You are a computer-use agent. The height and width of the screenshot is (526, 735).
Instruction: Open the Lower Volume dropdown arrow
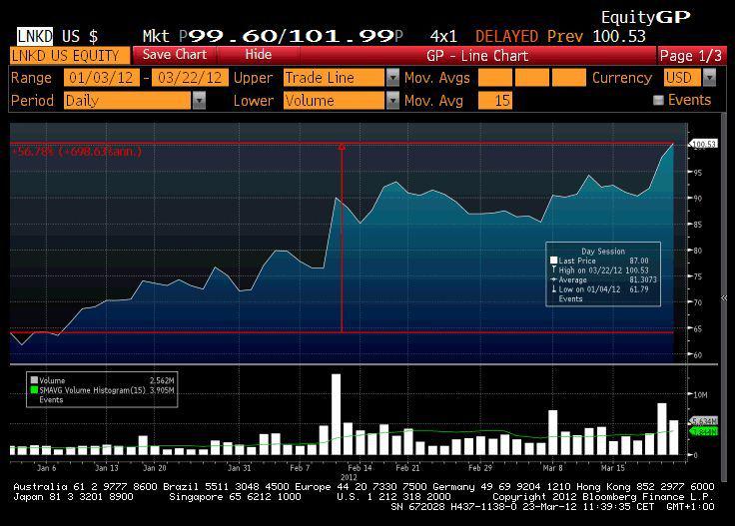tap(392, 100)
